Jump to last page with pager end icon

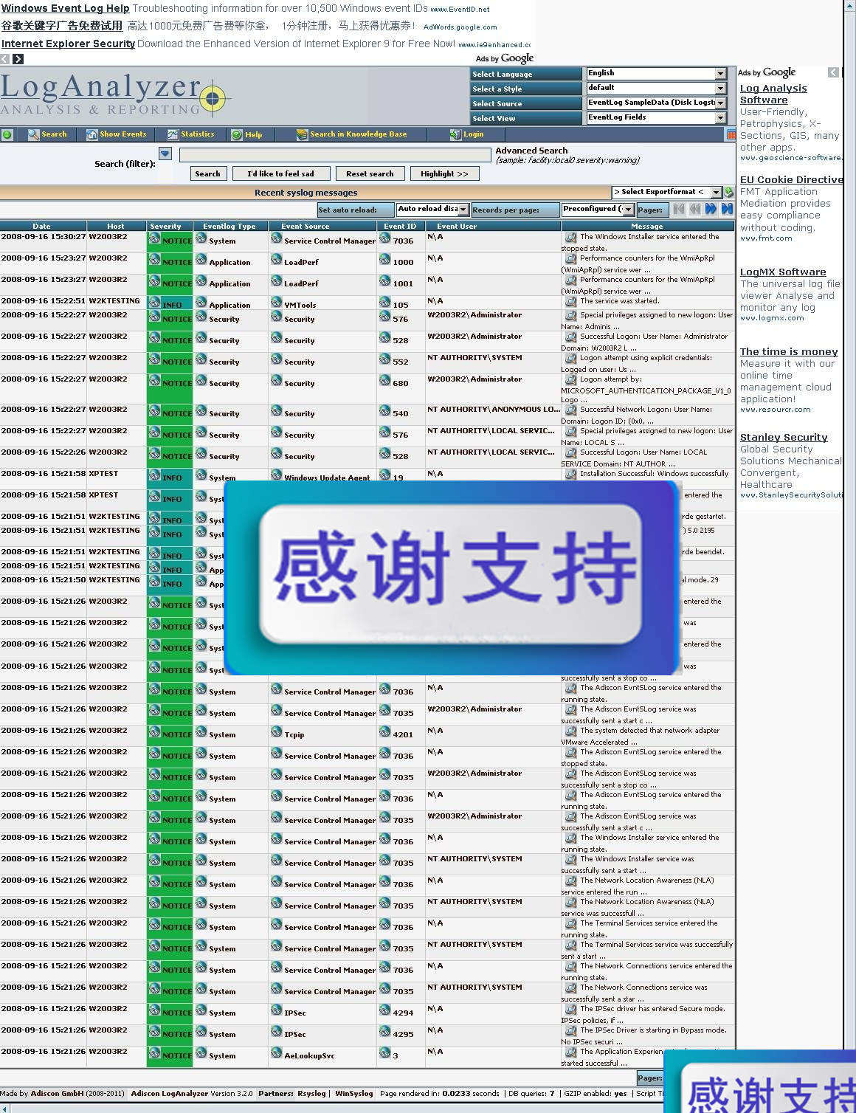click(x=728, y=210)
